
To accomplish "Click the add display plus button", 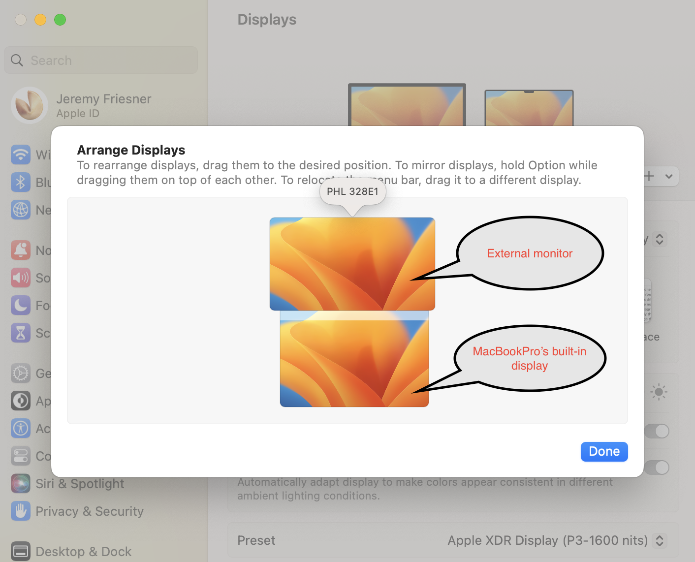I will click(x=650, y=176).
